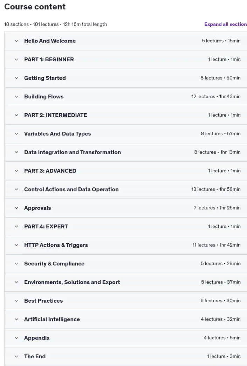Expand Artificial Intelligence section chevron
Viewport: 247px width, 366px height.
click(x=16, y=319)
